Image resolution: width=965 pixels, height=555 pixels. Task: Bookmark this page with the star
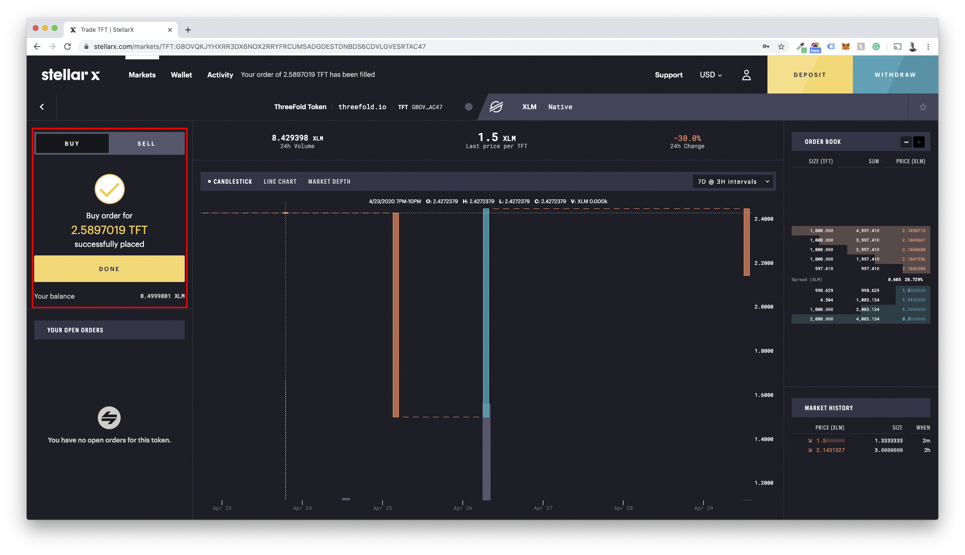[x=781, y=47]
